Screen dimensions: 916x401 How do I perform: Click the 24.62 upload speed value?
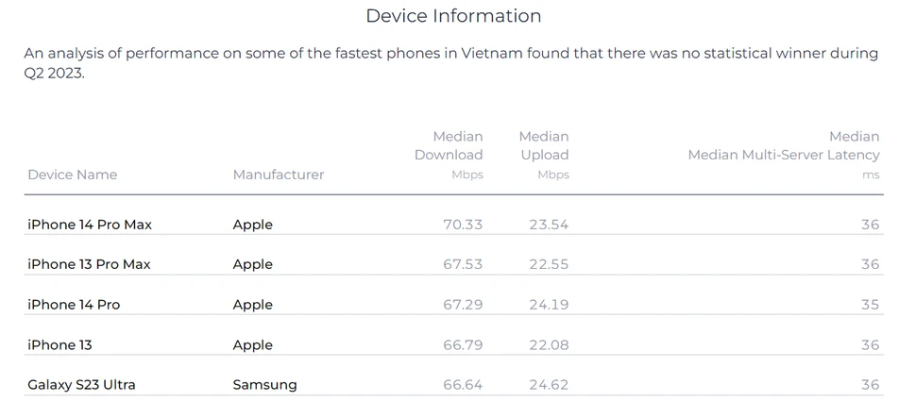(548, 385)
